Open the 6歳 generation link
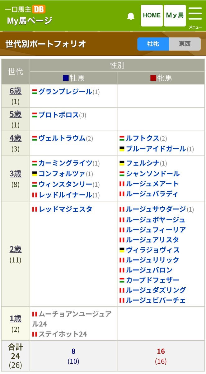This screenshot has width=206, height=374. point(16,91)
